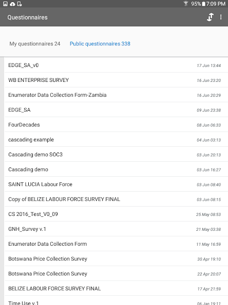Open WB ENTERPRISE SURVEY questionnaire
The height and width of the screenshot is (305, 228).
pyautogui.click(x=117, y=80)
